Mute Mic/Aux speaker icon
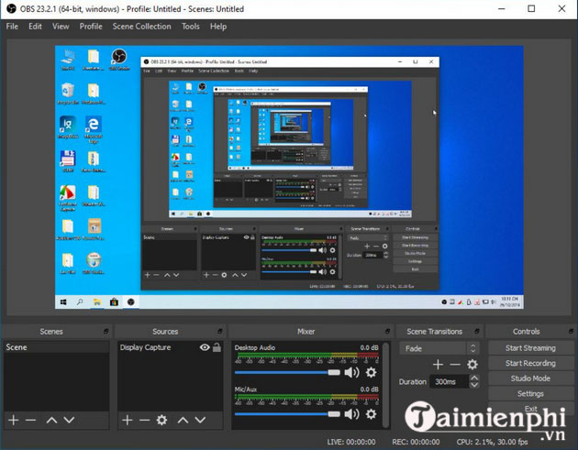 point(351,414)
